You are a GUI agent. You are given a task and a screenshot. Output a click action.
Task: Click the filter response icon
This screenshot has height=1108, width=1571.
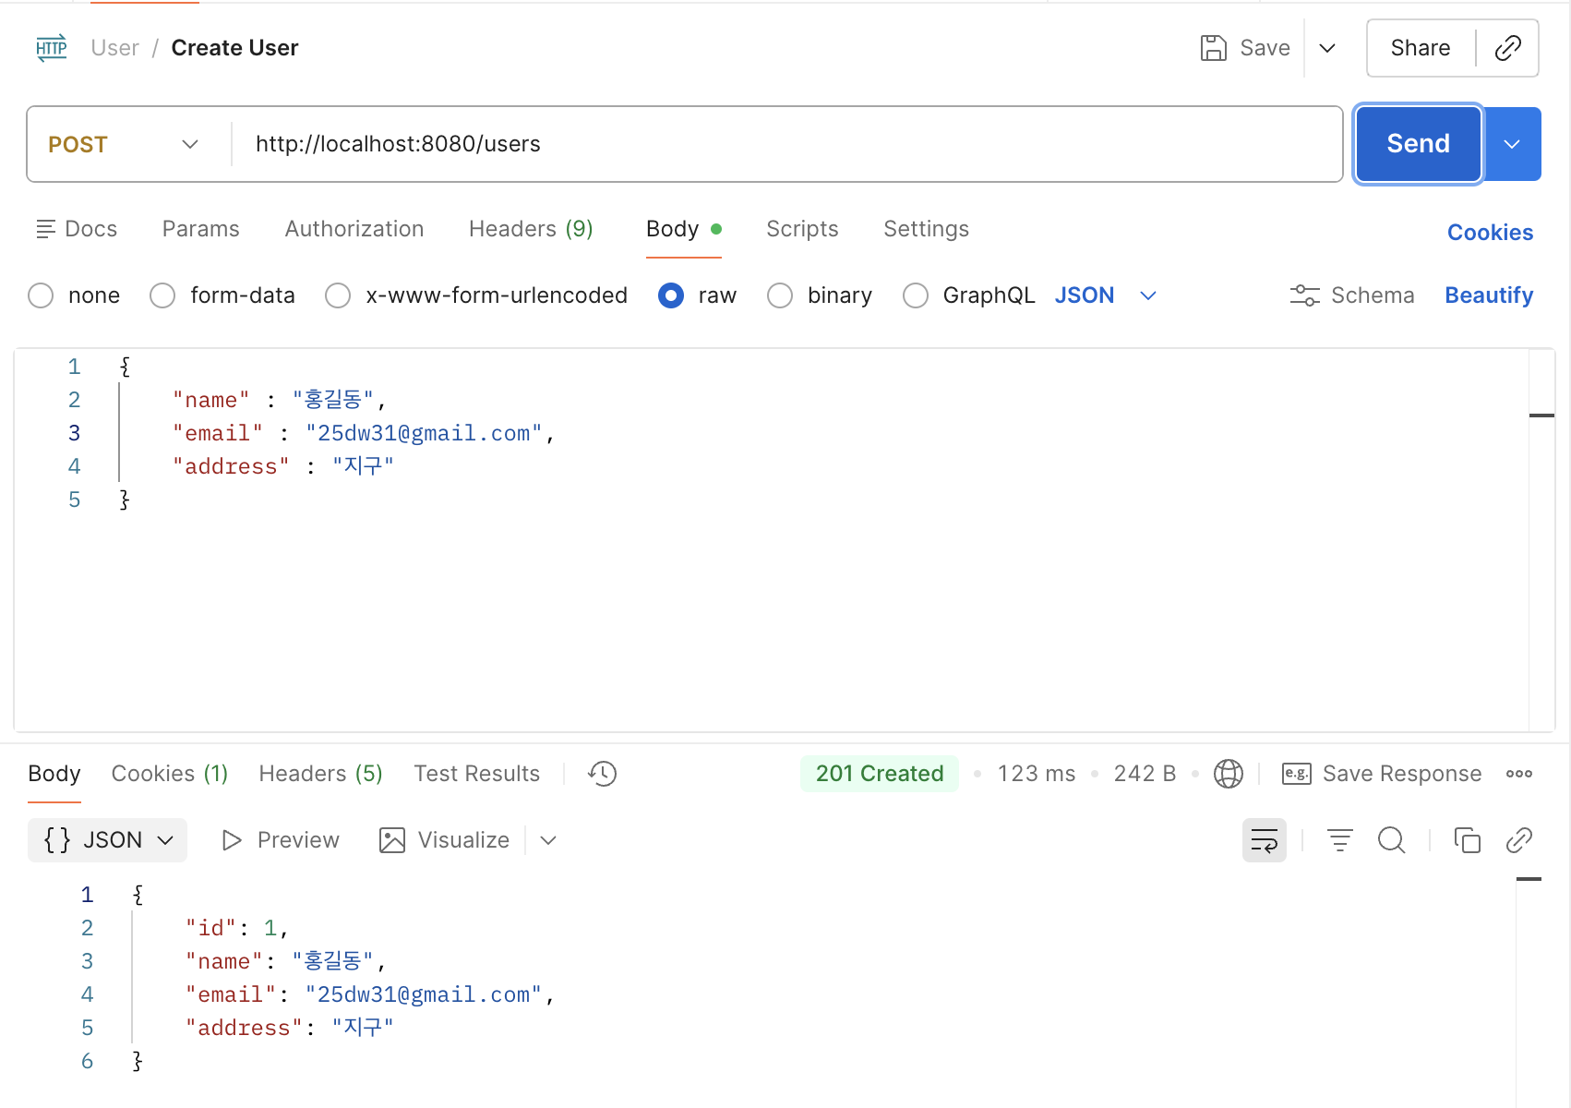coord(1339,840)
